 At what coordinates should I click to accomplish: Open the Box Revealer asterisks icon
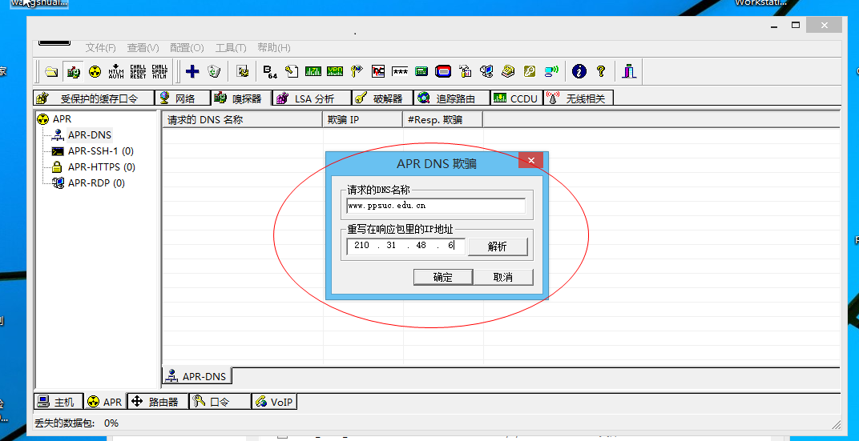pyautogui.click(x=400, y=71)
